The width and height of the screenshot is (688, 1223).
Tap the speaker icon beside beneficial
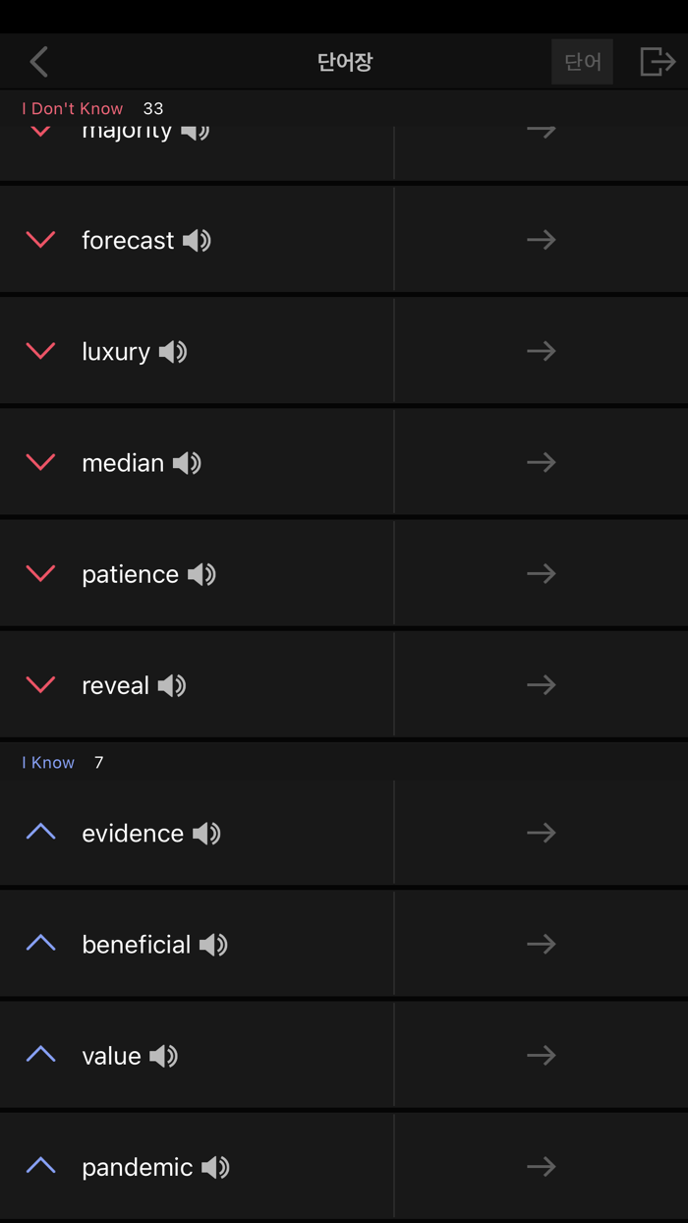click(213, 945)
